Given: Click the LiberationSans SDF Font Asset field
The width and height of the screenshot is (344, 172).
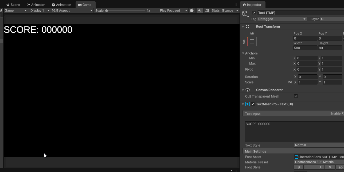Looking at the screenshot, I should coord(319,157).
